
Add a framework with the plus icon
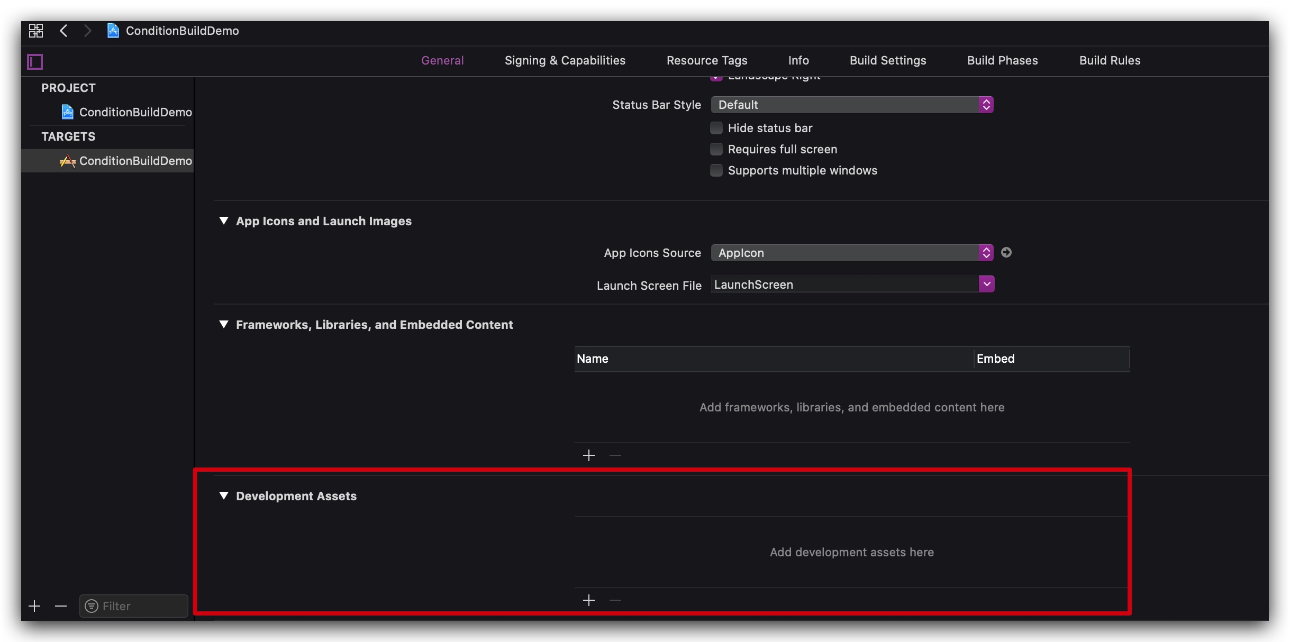[588, 455]
